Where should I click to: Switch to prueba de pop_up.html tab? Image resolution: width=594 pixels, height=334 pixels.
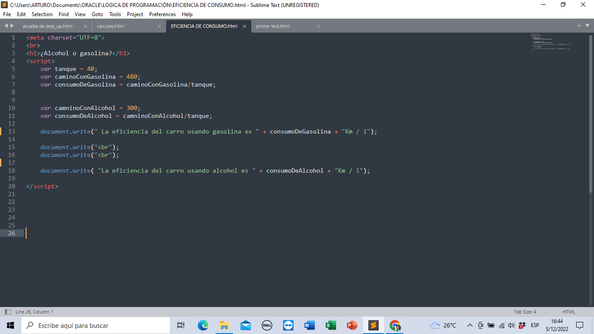coord(48,26)
